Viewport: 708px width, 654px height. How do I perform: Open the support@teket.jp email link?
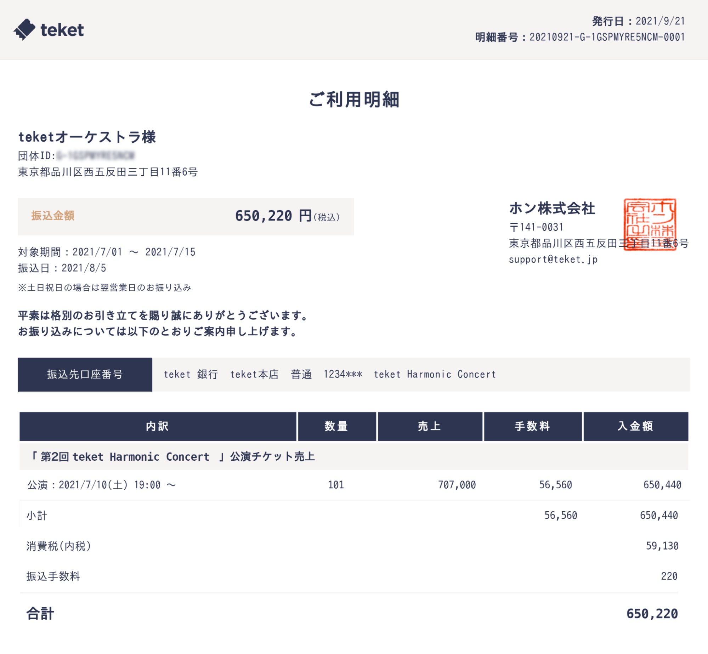tap(553, 260)
